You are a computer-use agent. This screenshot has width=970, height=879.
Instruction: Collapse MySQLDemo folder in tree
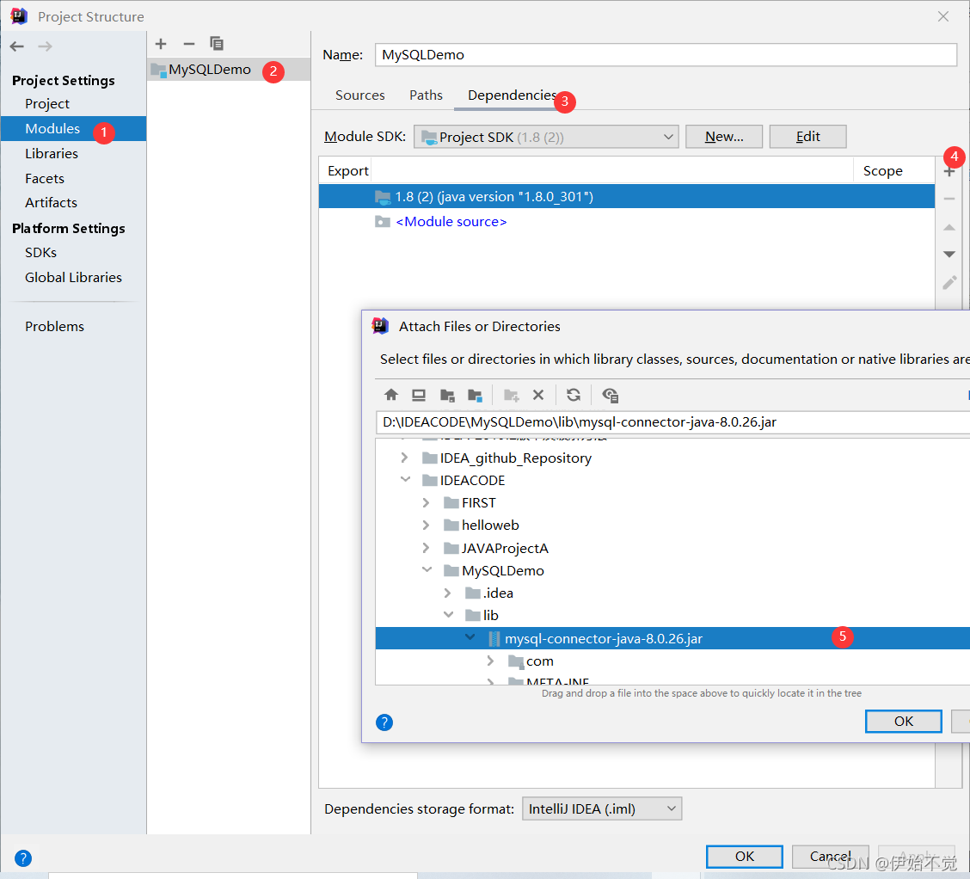[x=427, y=570]
